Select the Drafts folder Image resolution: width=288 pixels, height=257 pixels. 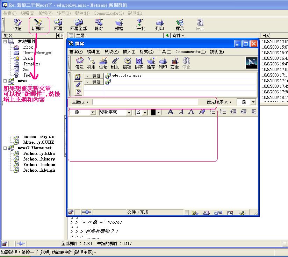pos(28,58)
